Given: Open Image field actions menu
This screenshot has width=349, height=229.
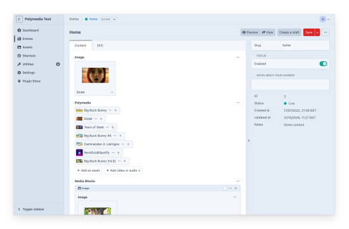Looking at the screenshot, I should click(x=238, y=57).
